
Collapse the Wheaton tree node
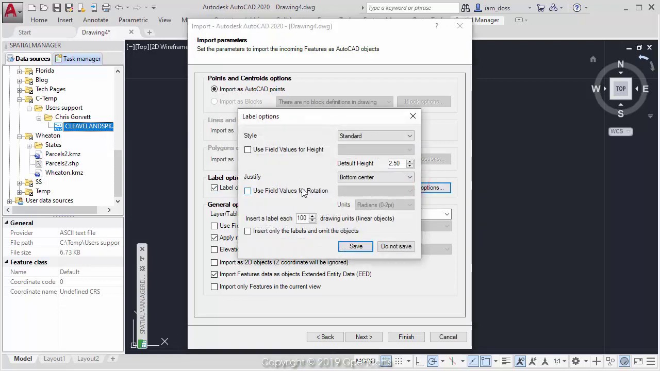click(x=20, y=136)
